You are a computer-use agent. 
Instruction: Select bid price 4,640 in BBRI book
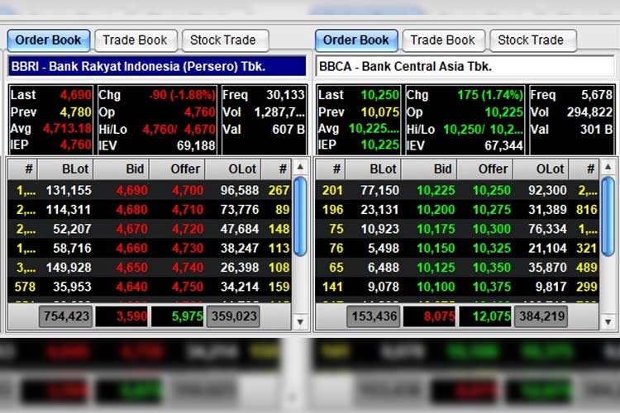click(131, 287)
